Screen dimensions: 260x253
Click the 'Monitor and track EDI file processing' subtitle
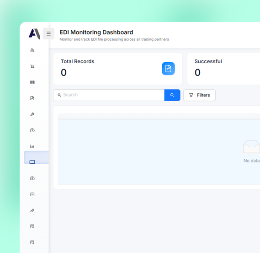click(114, 39)
